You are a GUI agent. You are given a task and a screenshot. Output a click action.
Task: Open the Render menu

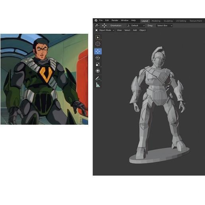click(115, 20)
